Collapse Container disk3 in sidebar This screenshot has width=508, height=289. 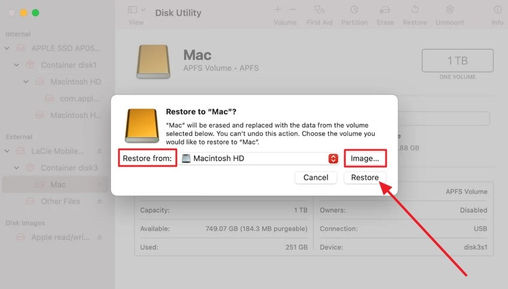[16, 168]
